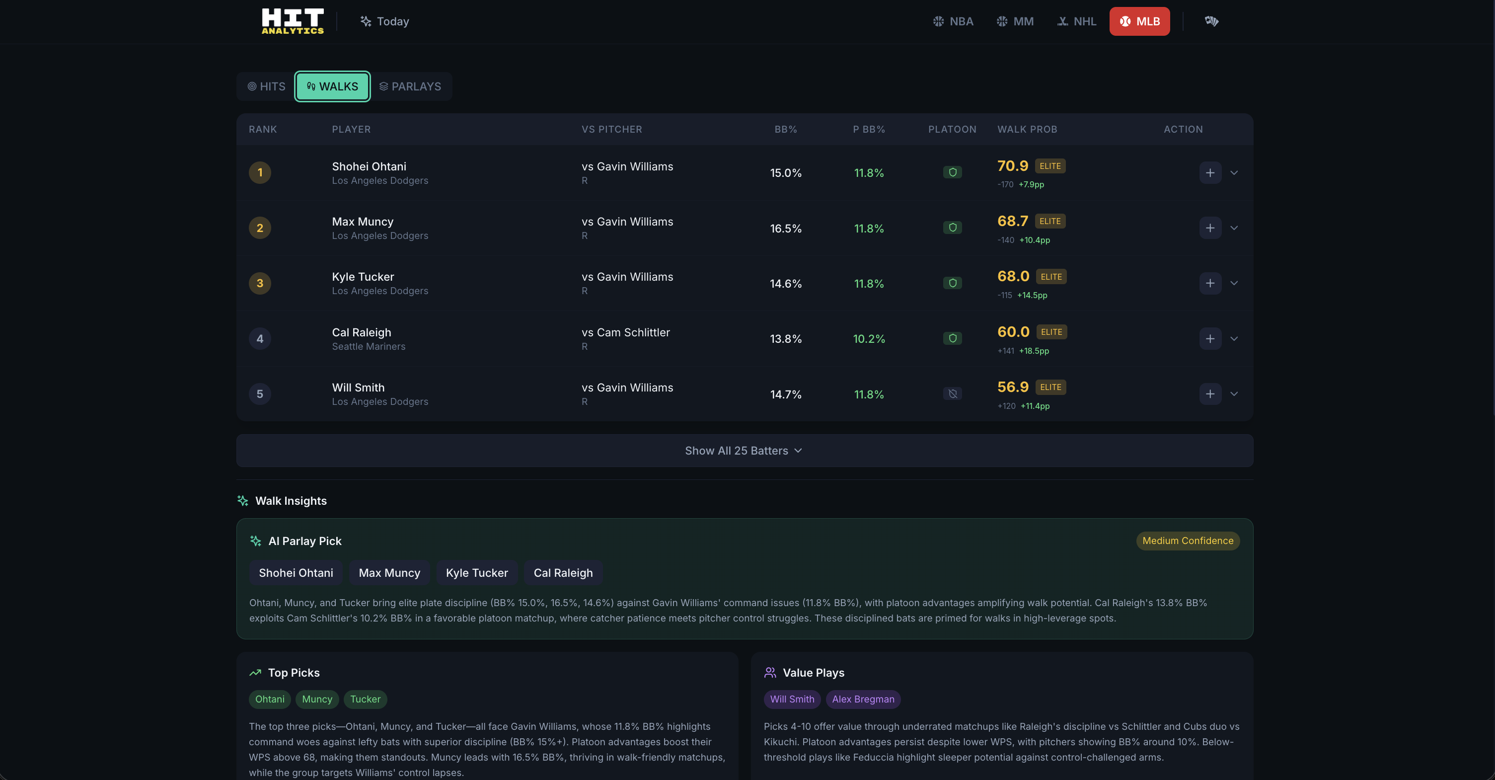Select the NHL hockey icon
The image size is (1495, 780).
pyautogui.click(x=1076, y=21)
